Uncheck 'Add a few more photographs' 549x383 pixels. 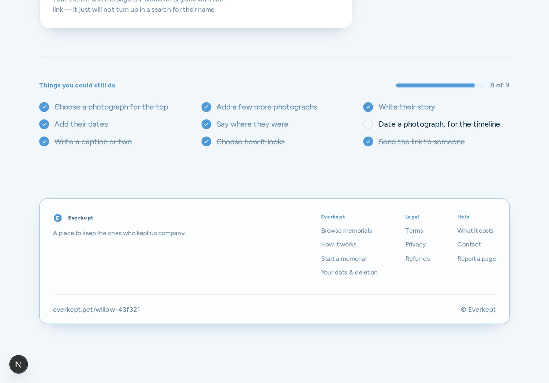pos(206,107)
